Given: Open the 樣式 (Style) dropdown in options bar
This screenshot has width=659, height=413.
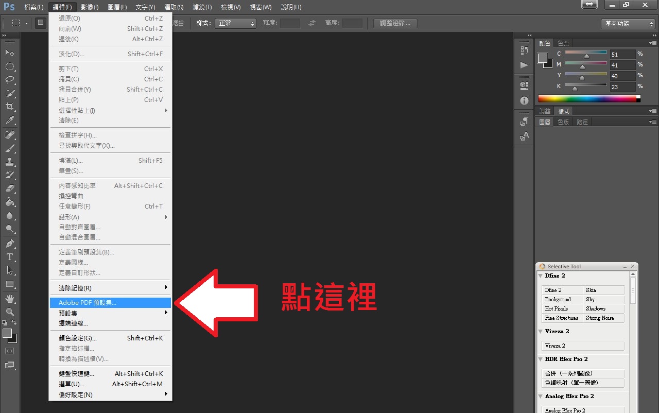Looking at the screenshot, I should tap(236, 23).
